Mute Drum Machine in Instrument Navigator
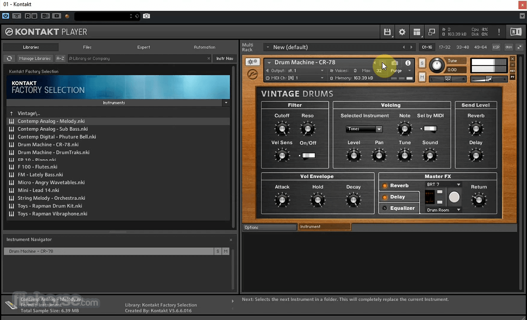527x320 pixels. [x=226, y=251]
